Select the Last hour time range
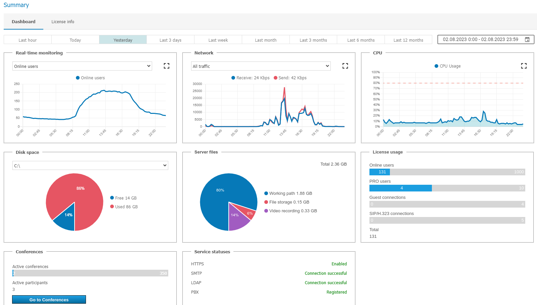The image size is (537, 305). (28, 40)
